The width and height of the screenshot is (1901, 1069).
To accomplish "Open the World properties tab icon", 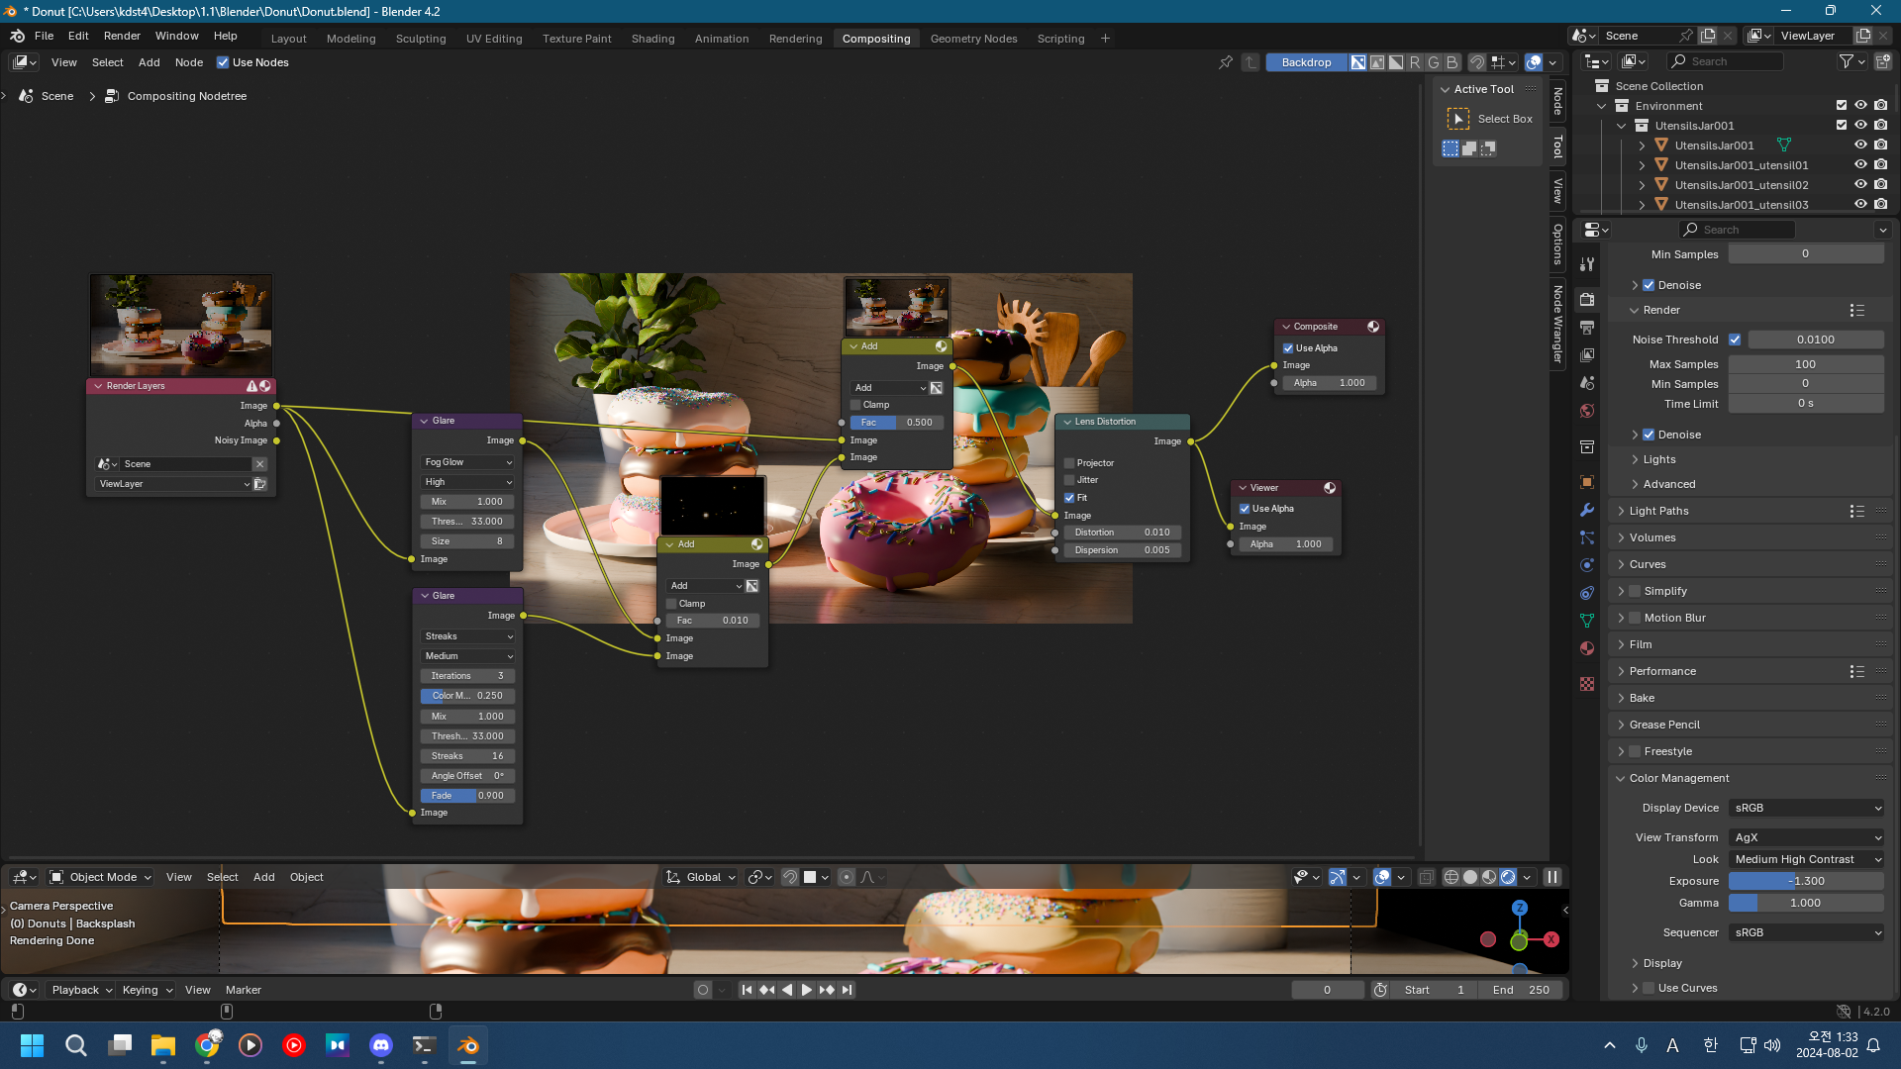I will (1587, 410).
